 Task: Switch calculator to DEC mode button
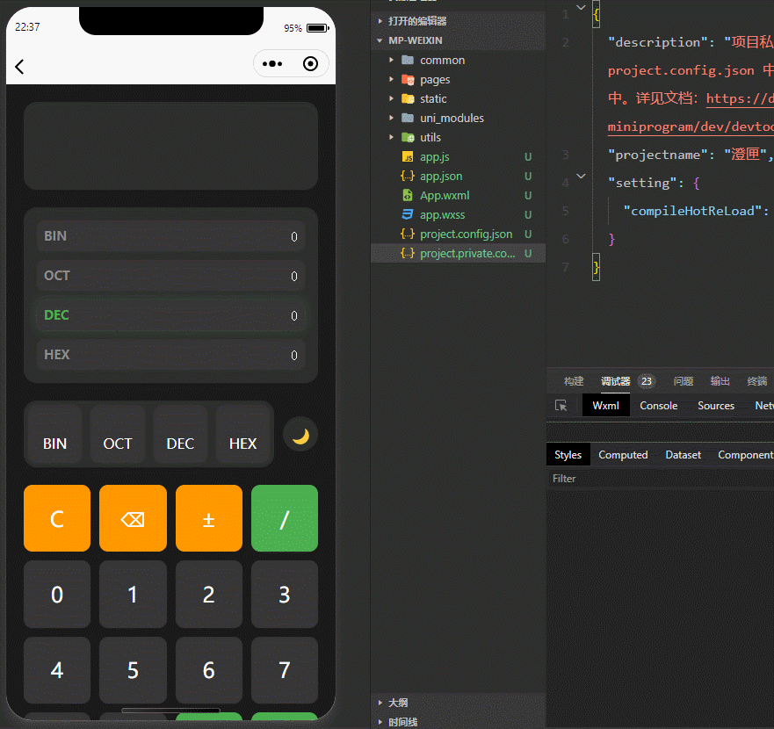pyautogui.click(x=180, y=435)
